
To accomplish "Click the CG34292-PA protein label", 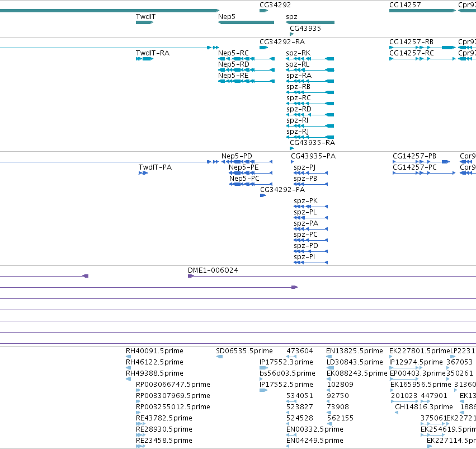I will click(x=282, y=190).
